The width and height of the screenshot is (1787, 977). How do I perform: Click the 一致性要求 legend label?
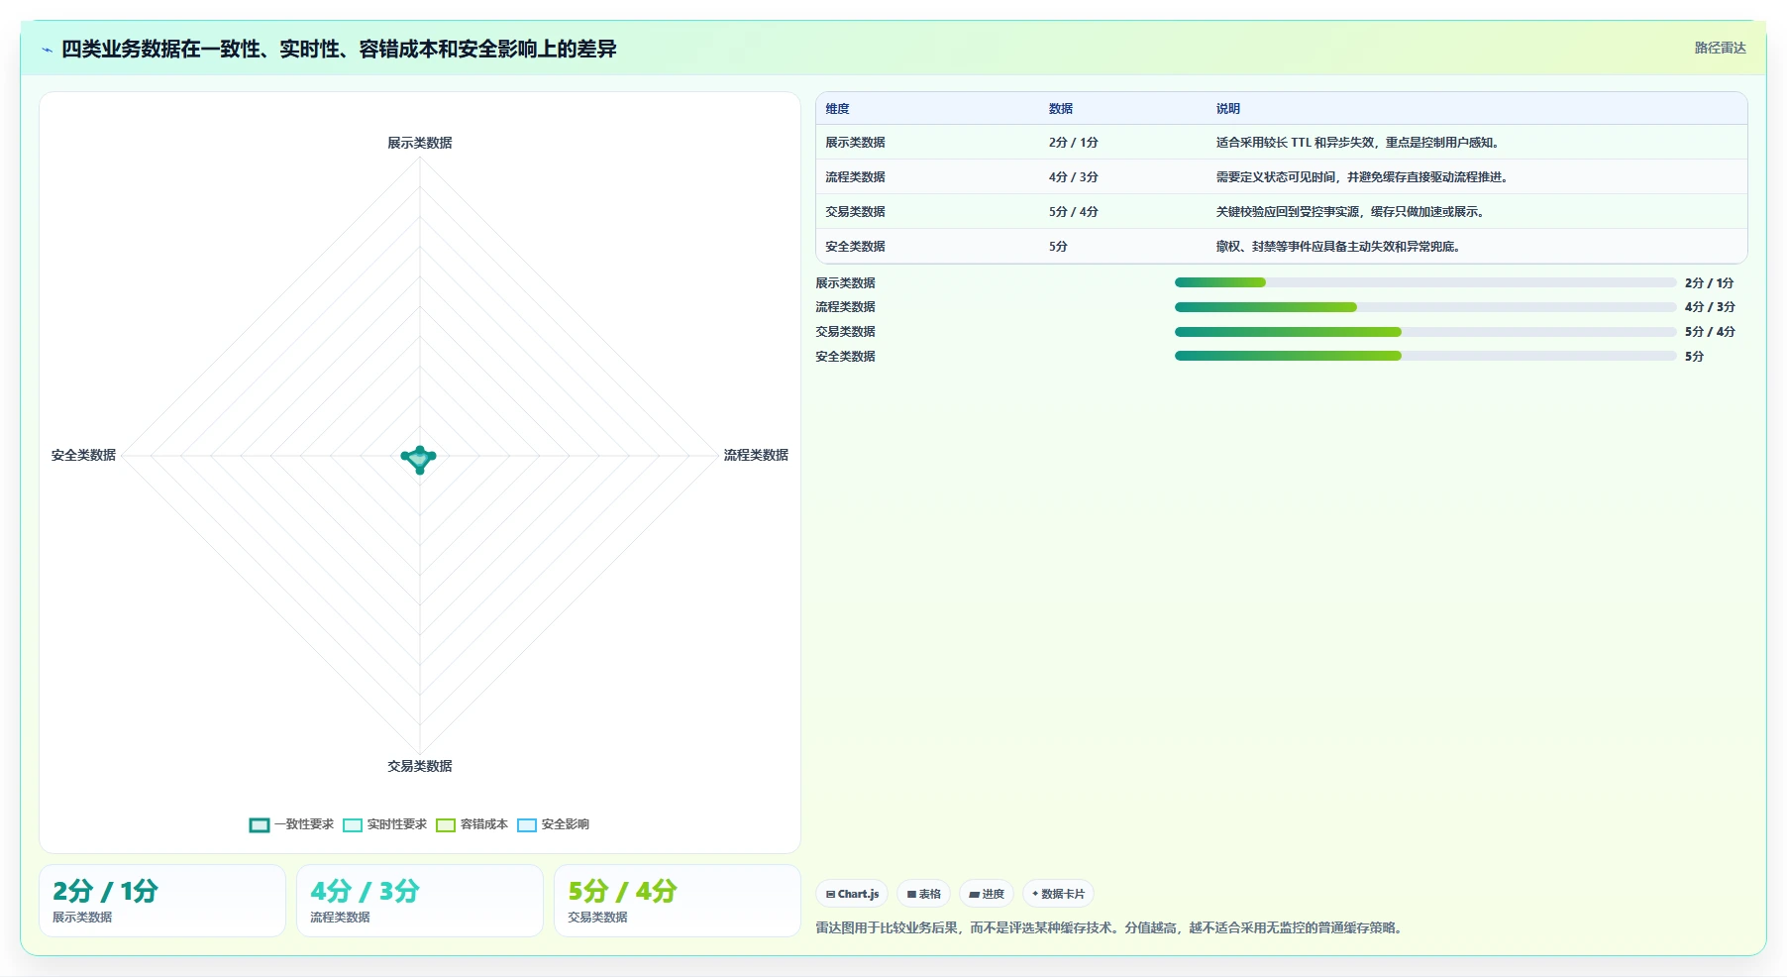(x=304, y=824)
